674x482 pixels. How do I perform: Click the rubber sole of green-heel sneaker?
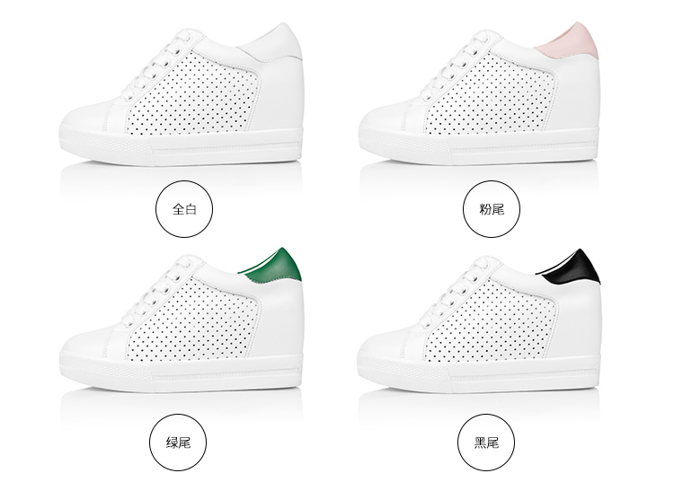181,372
